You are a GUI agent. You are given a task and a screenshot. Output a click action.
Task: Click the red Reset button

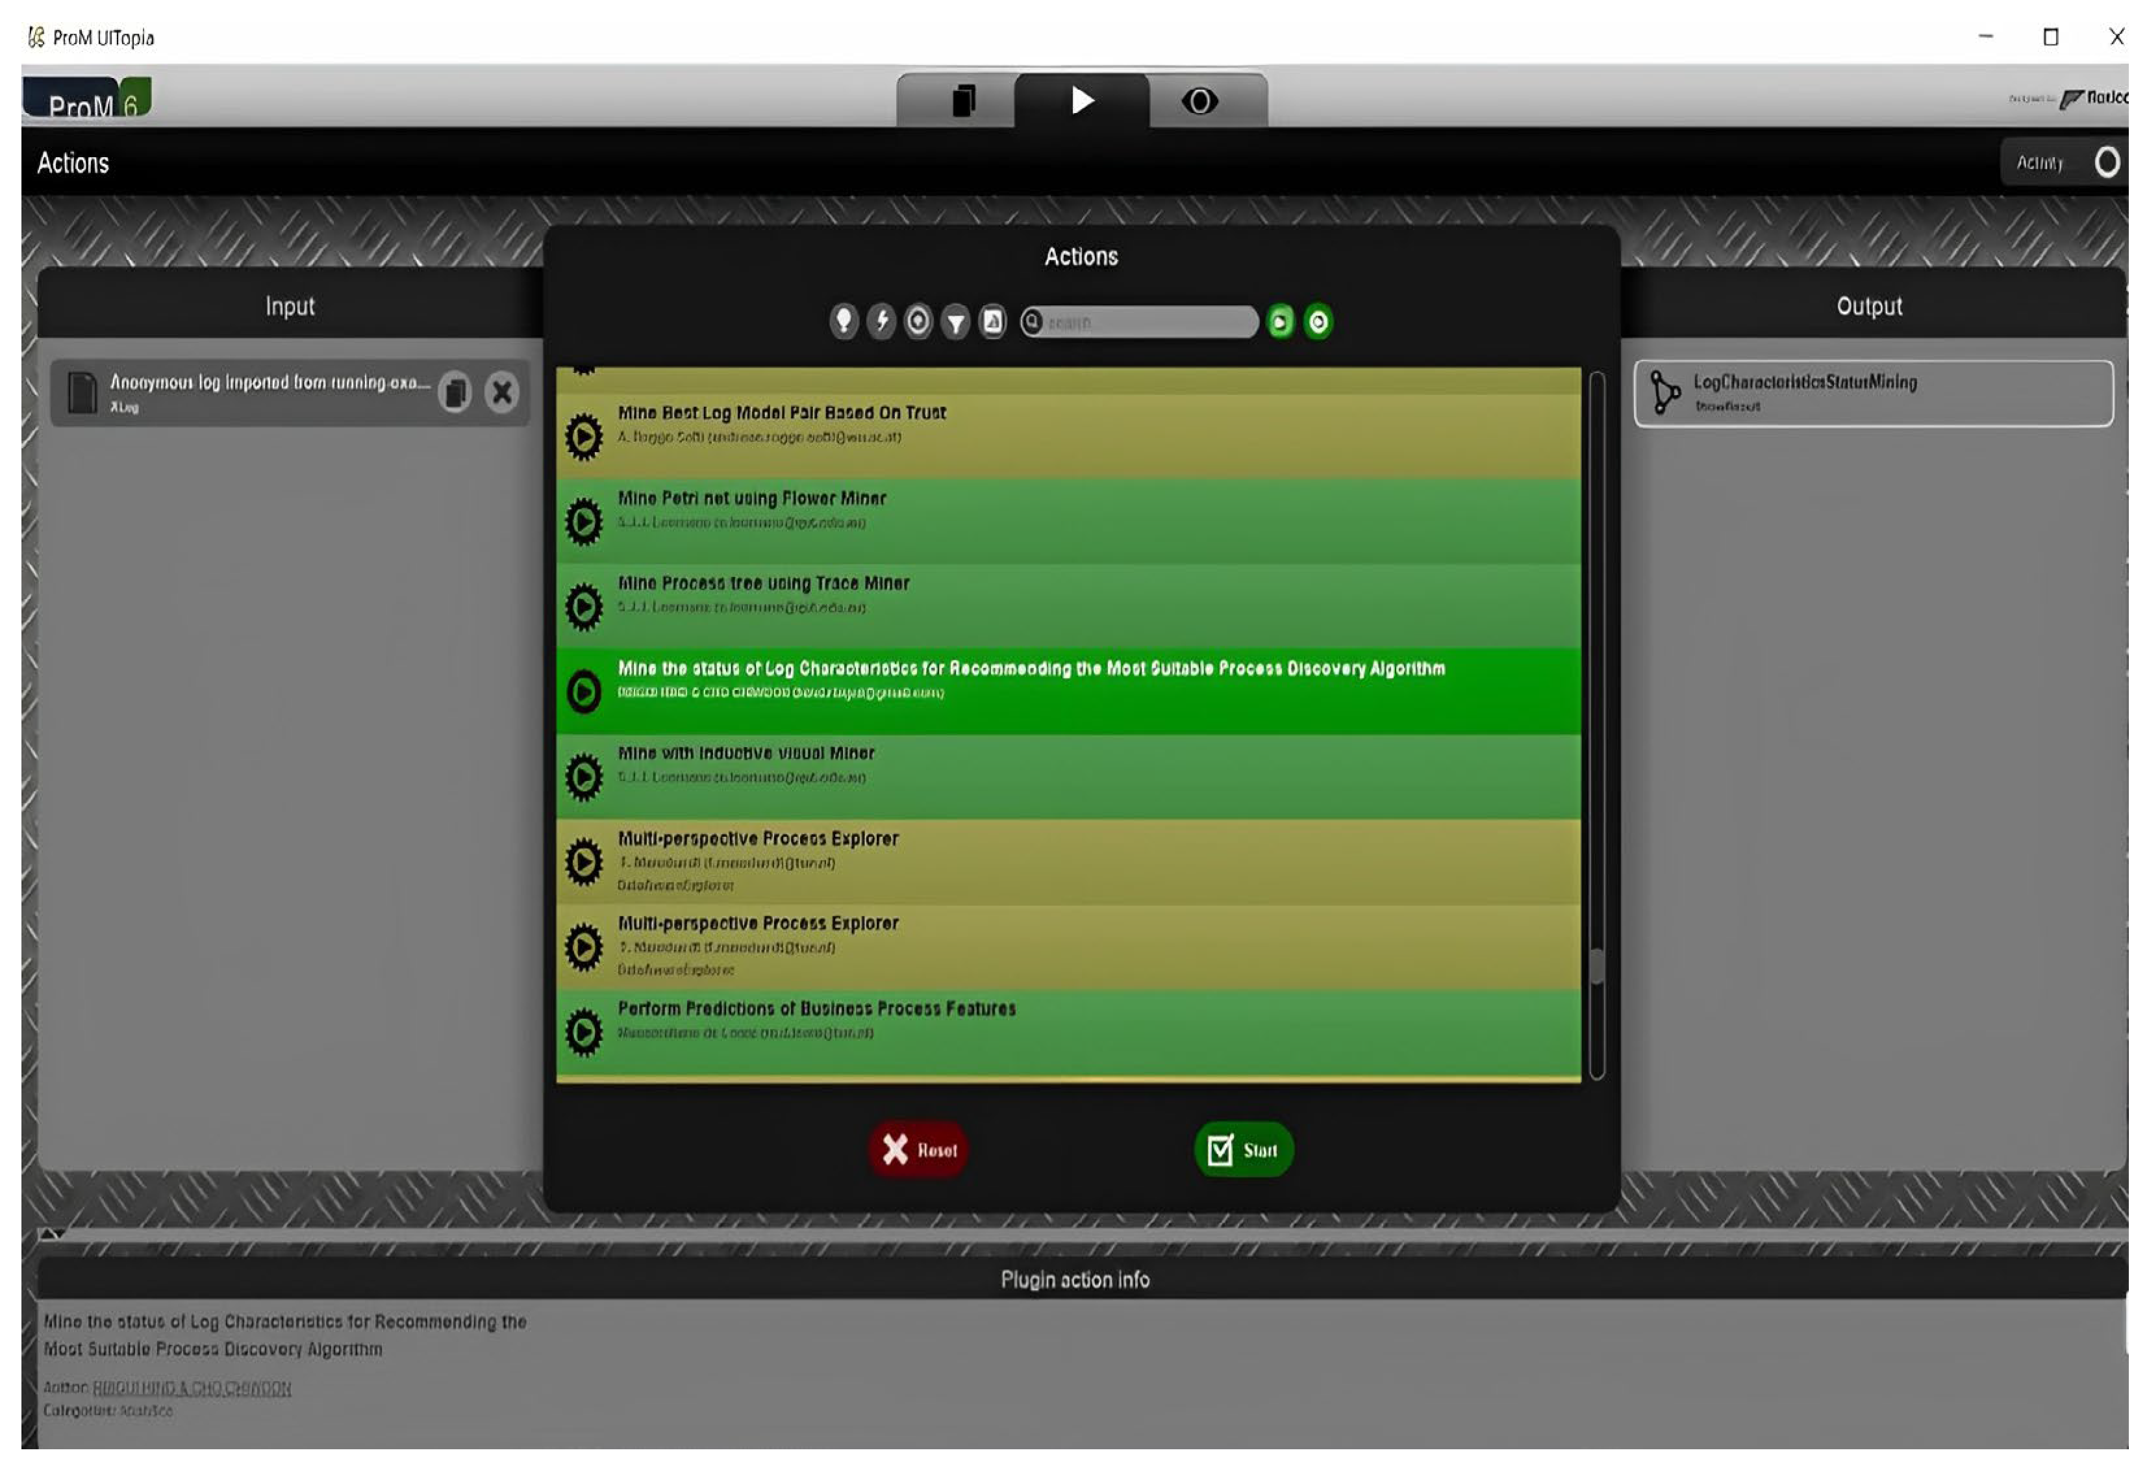(918, 1150)
